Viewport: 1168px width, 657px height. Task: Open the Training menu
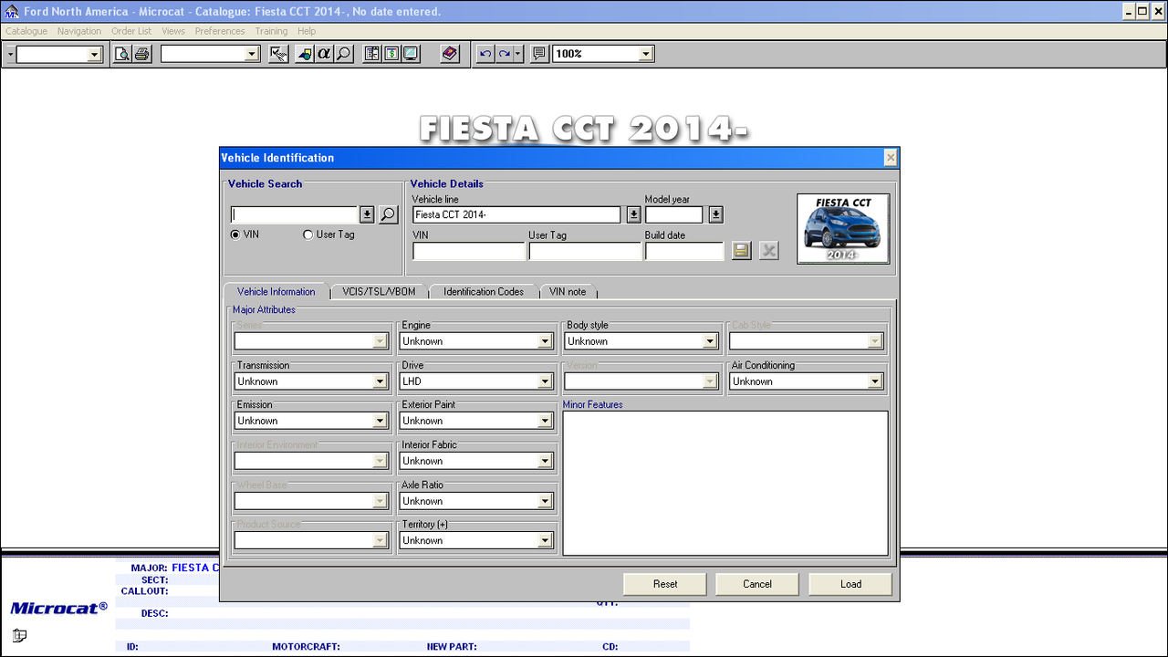[x=271, y=31]
